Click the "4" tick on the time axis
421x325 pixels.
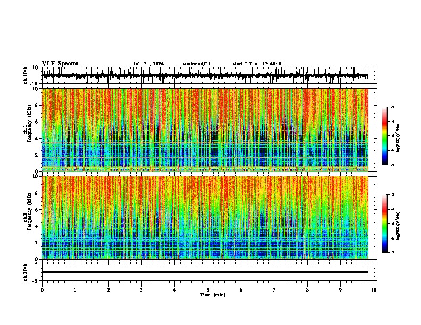click(175, 290)
